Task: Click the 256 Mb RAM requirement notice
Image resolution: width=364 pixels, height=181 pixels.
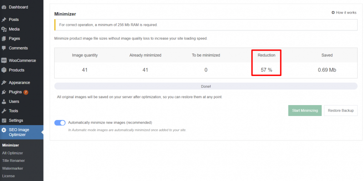Action: click(x=206, y=25)
